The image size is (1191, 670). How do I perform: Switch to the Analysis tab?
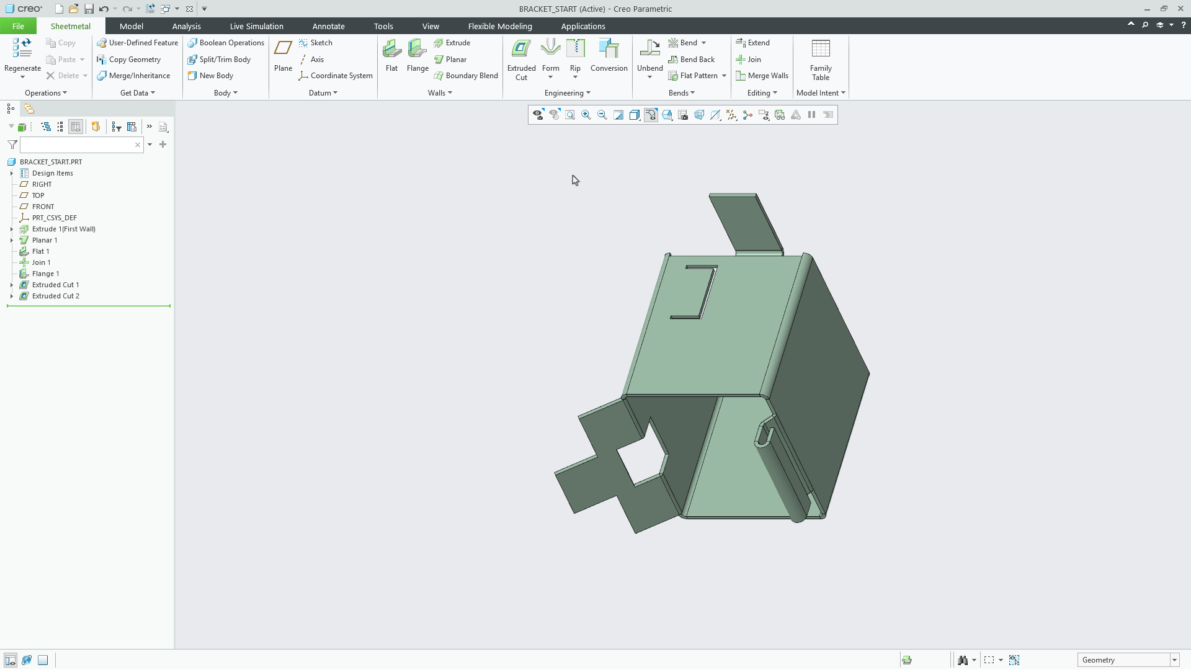click(x=186, y=26)
